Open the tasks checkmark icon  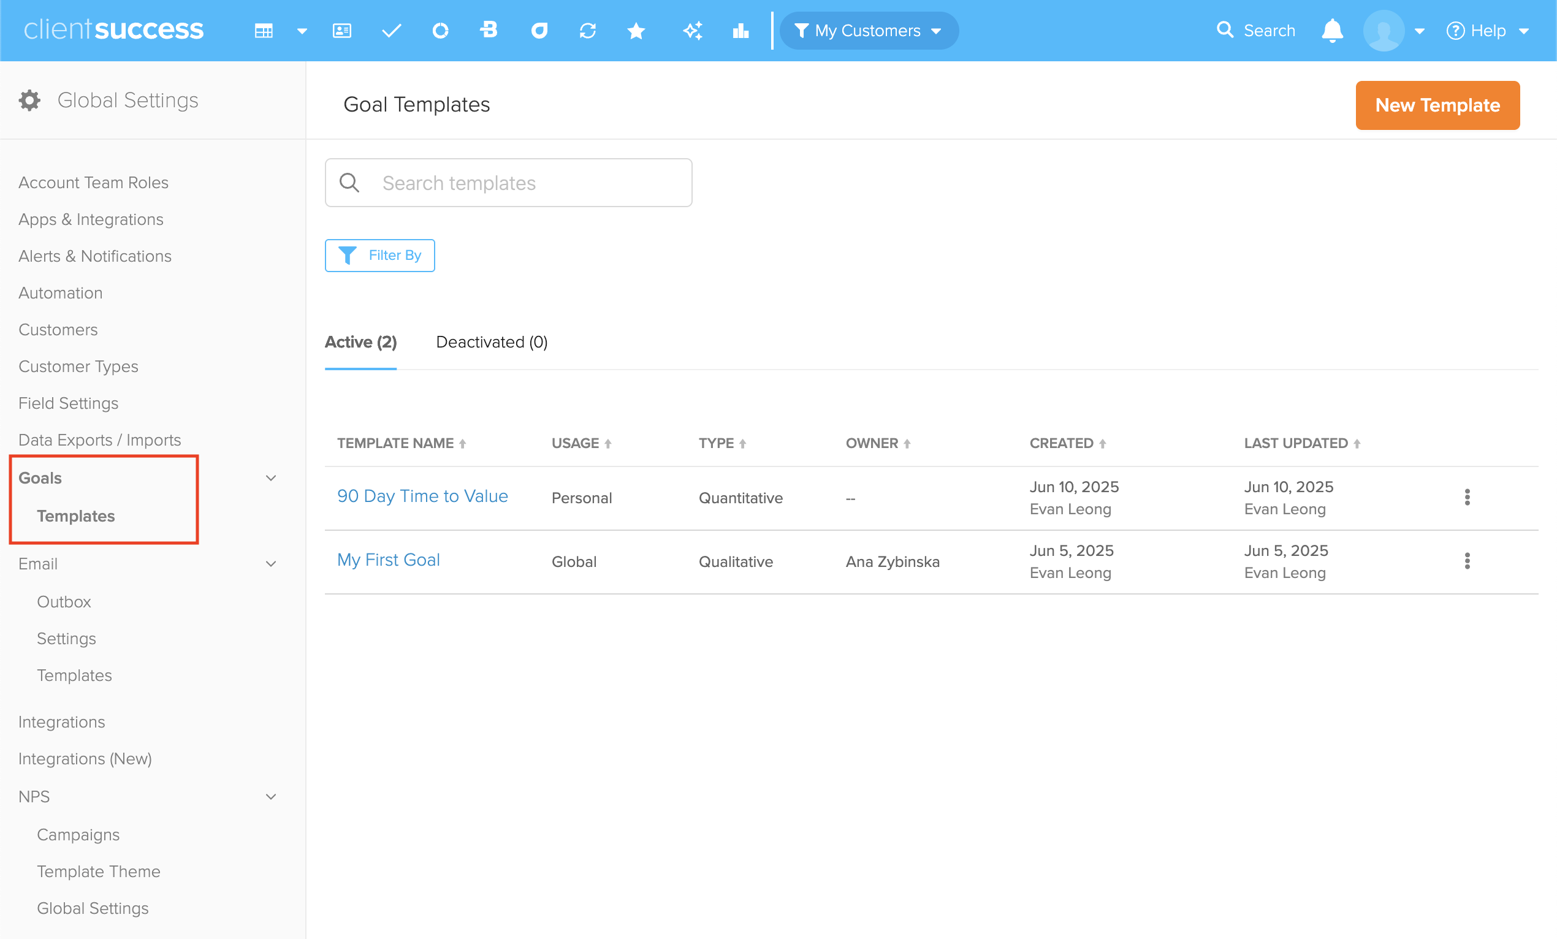point(392,30)
